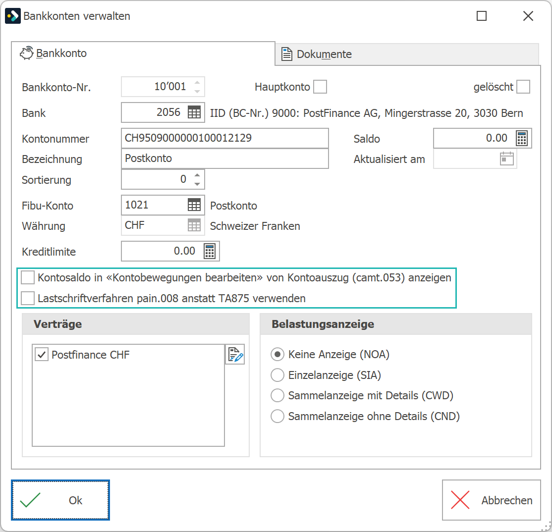Edit contracts with the pencil document icon
This screenshot has height=532, width=552.
pos(235,354)
